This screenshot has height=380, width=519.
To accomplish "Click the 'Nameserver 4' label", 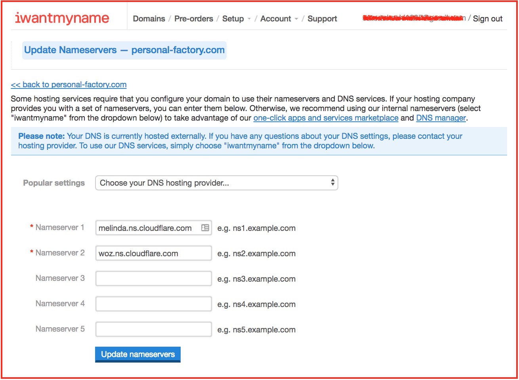I will click(60, 303).
